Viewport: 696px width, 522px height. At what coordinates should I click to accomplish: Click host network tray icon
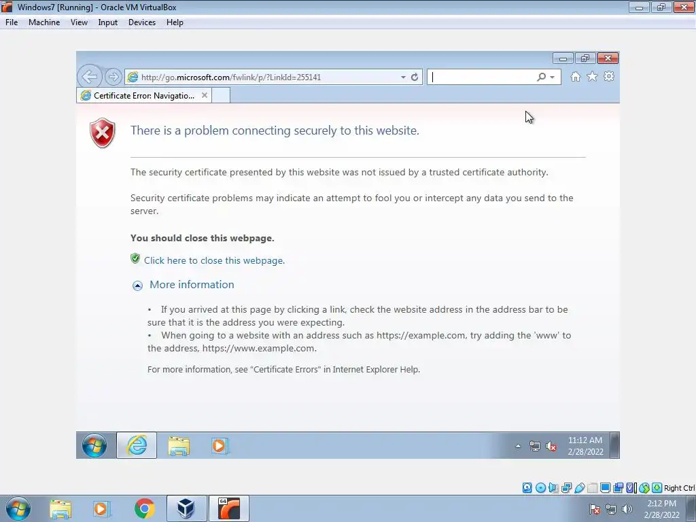[611, 509]
